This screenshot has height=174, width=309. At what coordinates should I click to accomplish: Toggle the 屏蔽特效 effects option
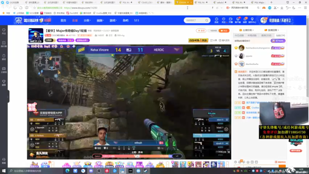pos(280,162)
